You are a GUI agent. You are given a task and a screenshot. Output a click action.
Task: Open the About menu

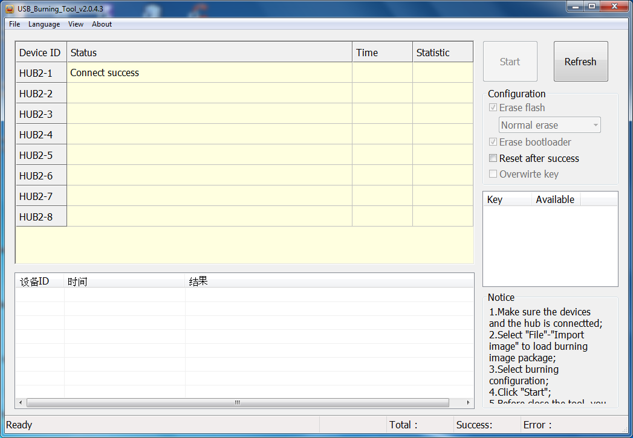102,24
